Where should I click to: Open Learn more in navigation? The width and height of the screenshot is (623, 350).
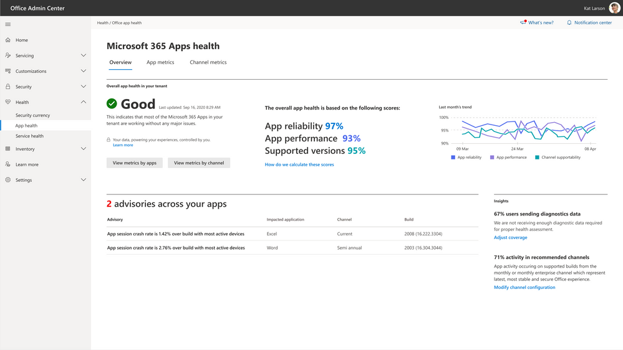pos(27,164)
